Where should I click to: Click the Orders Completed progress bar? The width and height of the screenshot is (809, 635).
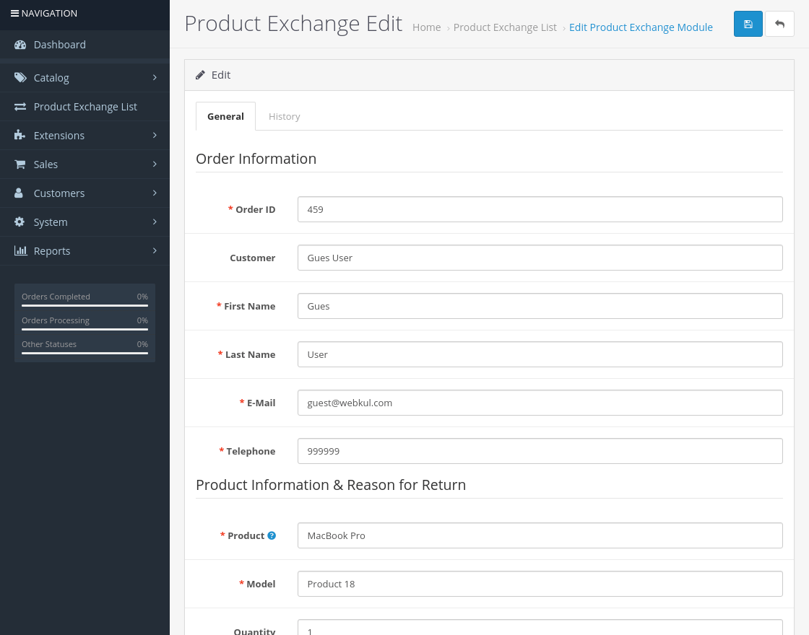(85, 306)
